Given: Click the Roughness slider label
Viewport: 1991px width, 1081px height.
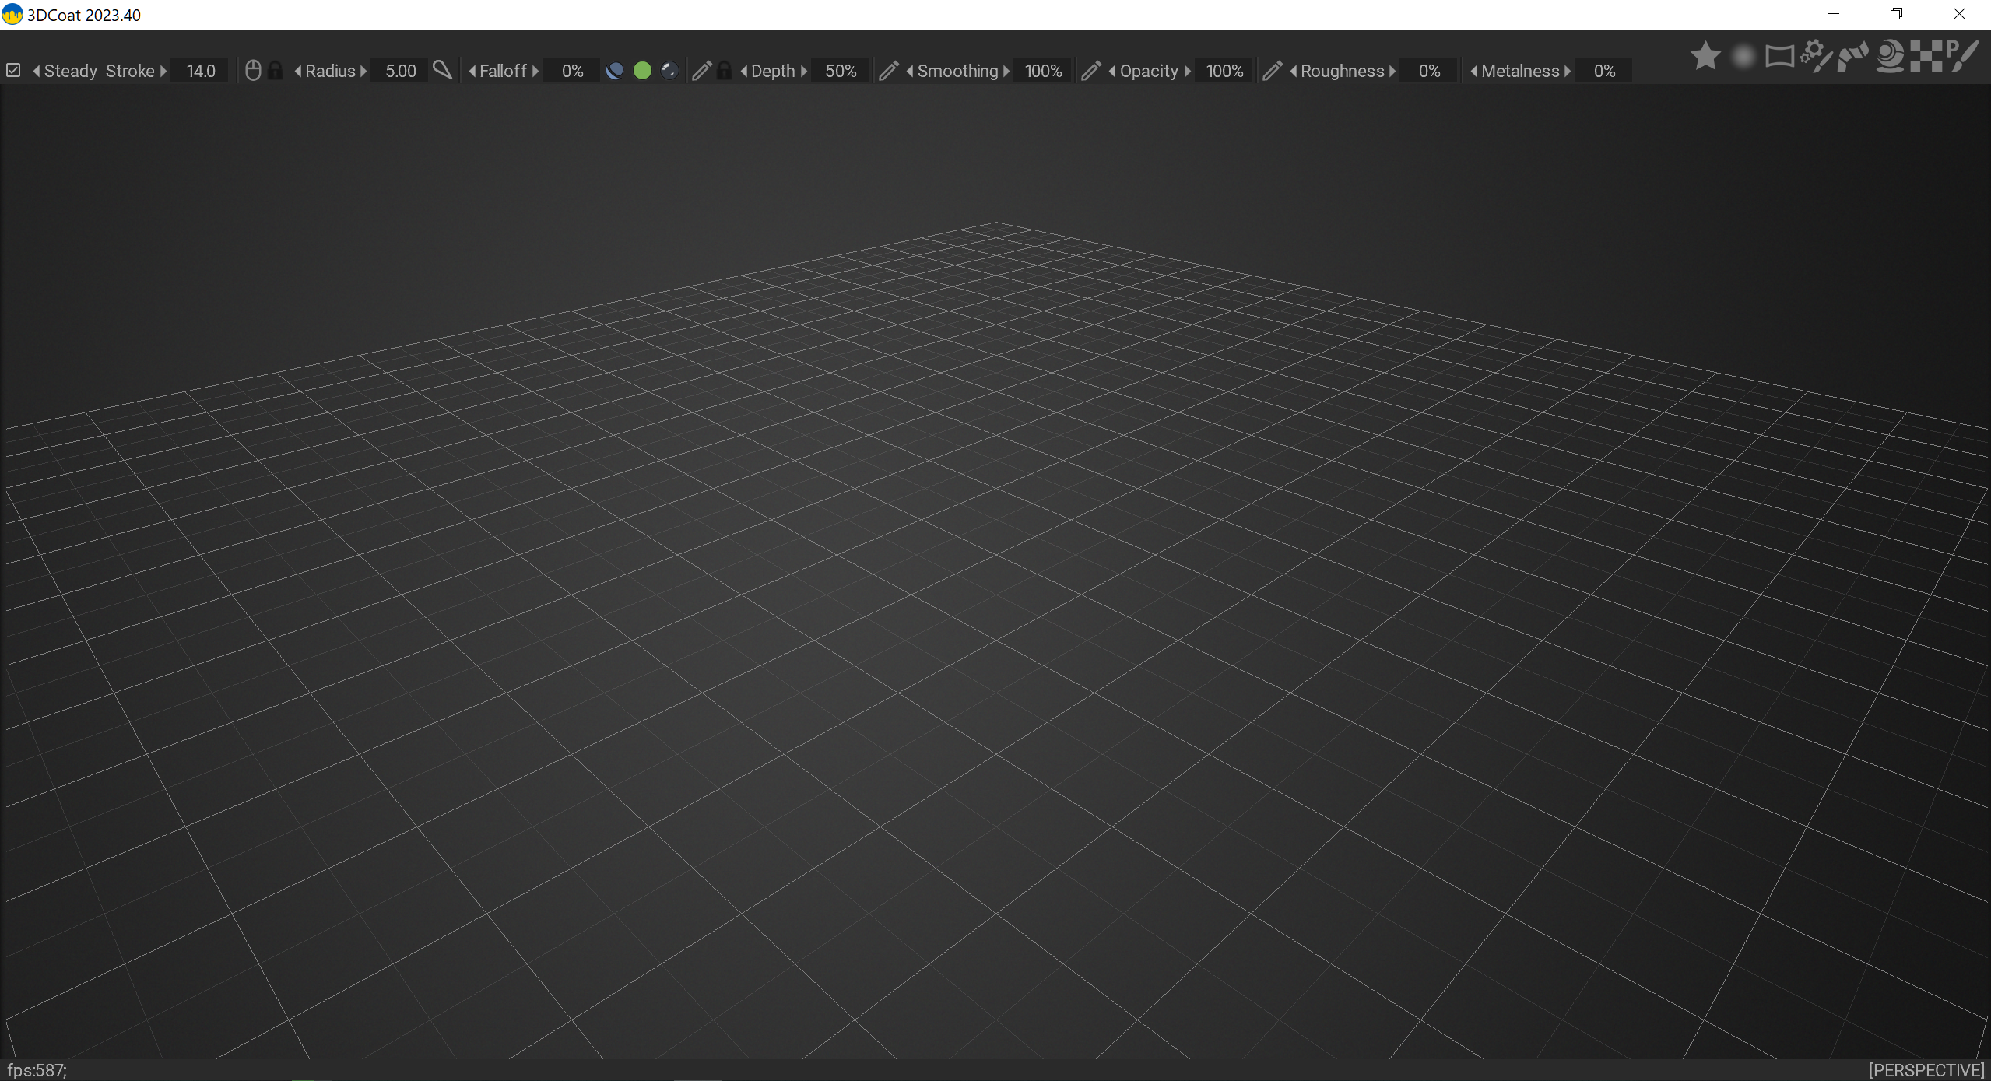Looking at the screenshot, I should click(x=1342, y=71).
